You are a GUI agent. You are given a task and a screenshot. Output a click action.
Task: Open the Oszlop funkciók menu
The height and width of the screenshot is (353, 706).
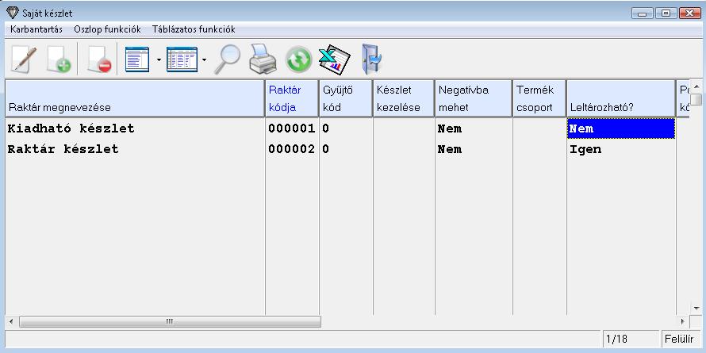tap(107, 29)
